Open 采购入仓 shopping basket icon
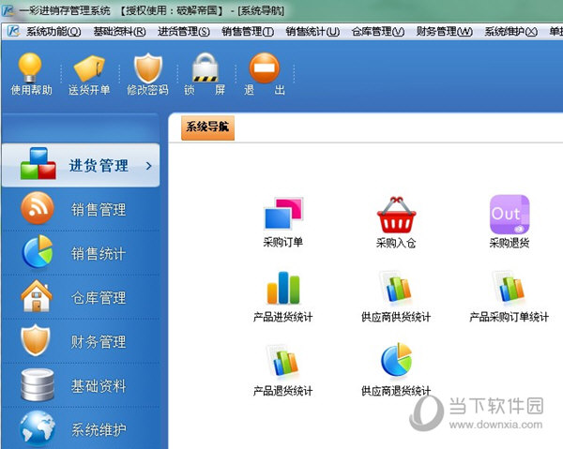 396,215
